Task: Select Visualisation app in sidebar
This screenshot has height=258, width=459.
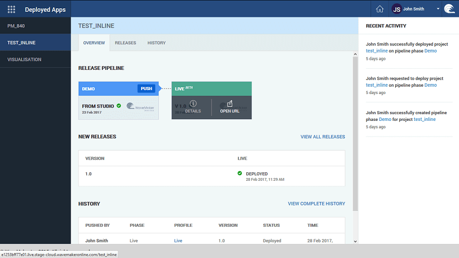Action: 24,59
